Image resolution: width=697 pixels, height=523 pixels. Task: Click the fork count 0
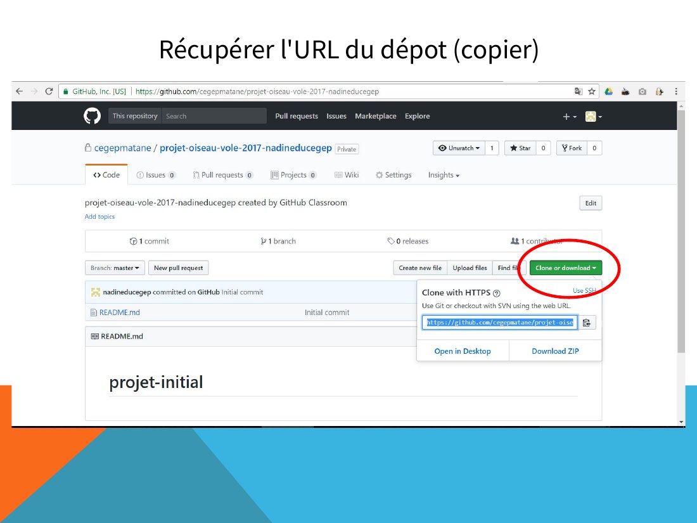click(x=594, y=148)
